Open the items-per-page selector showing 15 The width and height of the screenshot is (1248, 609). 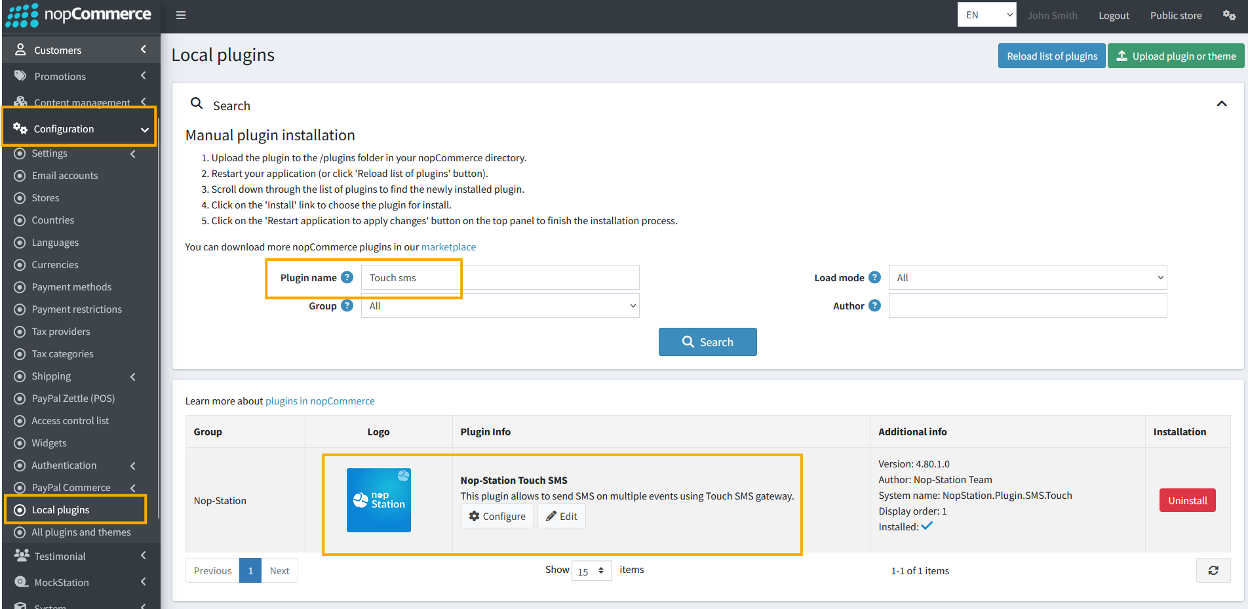(591, 571)
